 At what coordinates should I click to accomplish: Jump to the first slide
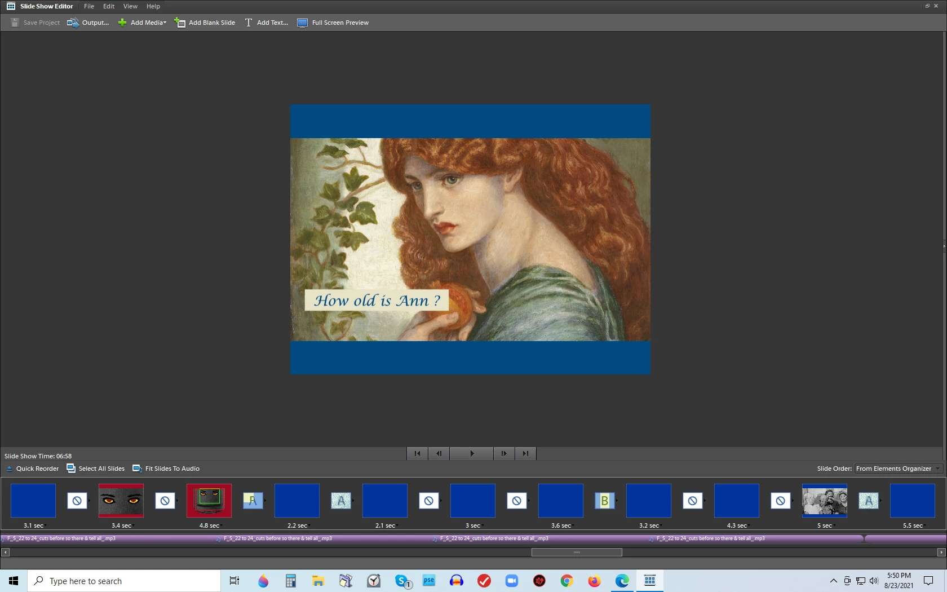click(x=417, y=453)
